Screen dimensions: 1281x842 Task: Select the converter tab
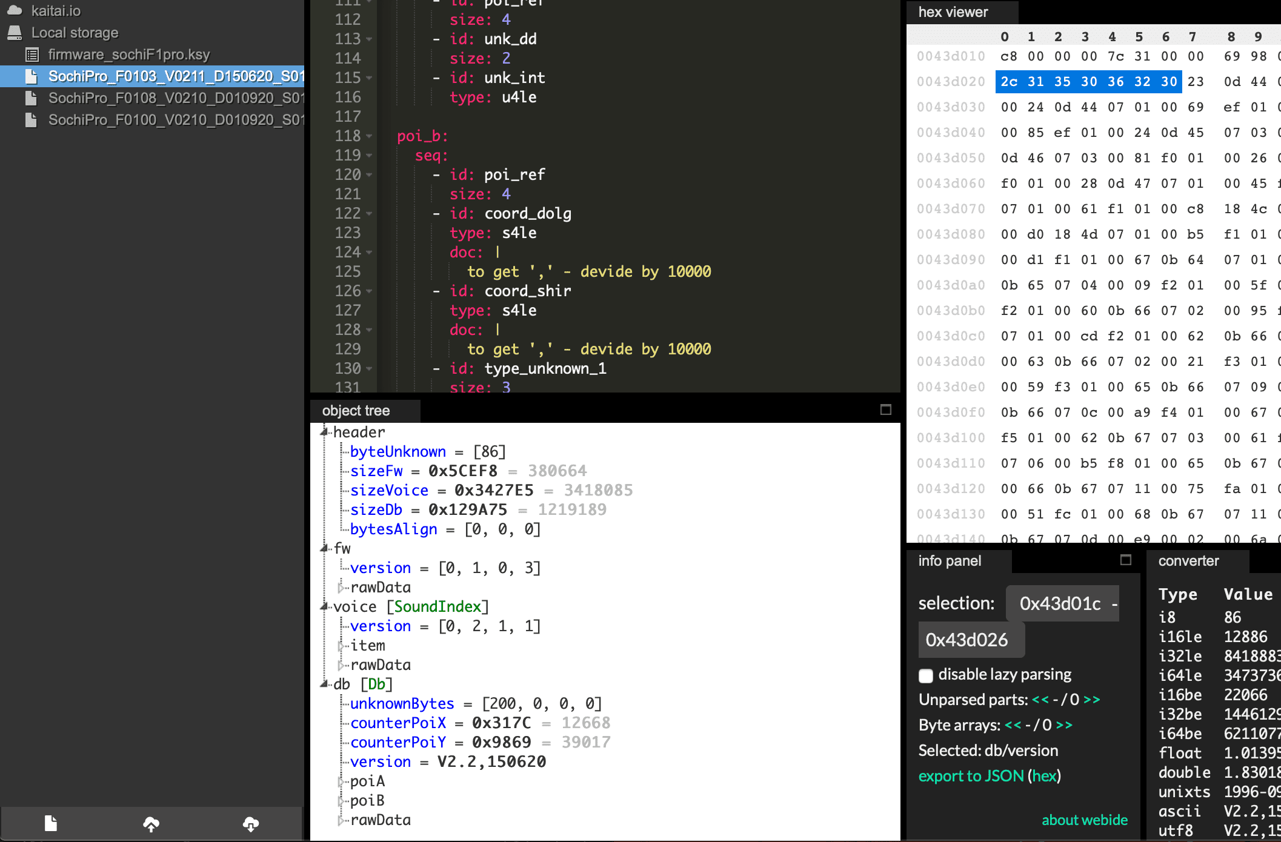(x=1188, y=561)
